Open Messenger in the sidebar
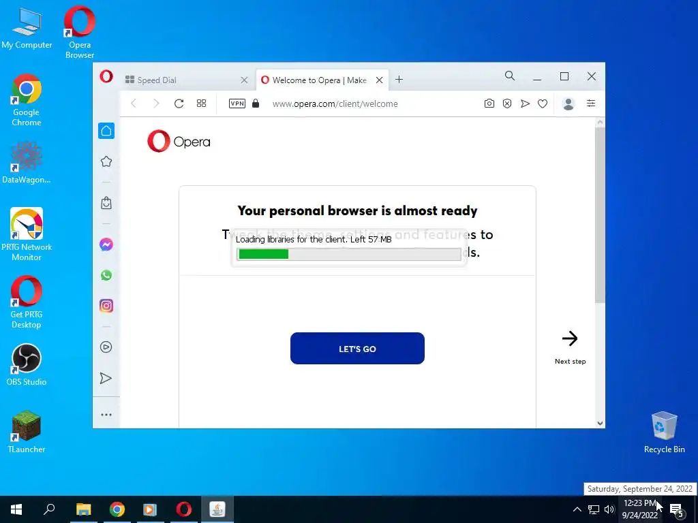The image size is (698, 523). [106, 244]
